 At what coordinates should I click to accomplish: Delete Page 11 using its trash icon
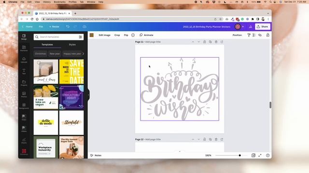click(216, 42)
